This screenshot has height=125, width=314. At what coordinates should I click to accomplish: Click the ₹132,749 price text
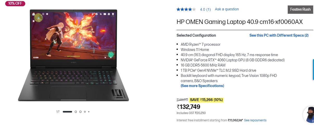189,107
